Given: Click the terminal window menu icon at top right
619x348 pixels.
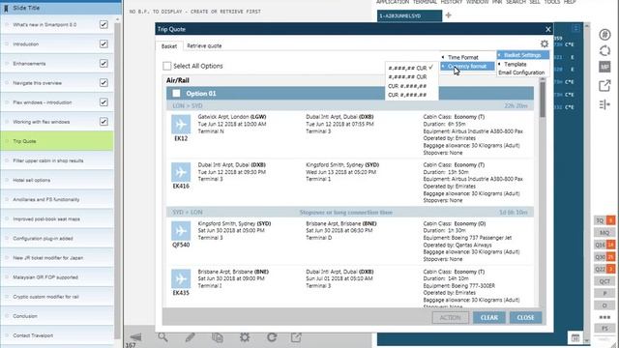Looking at the screenshot, I should tap(575, 28).
